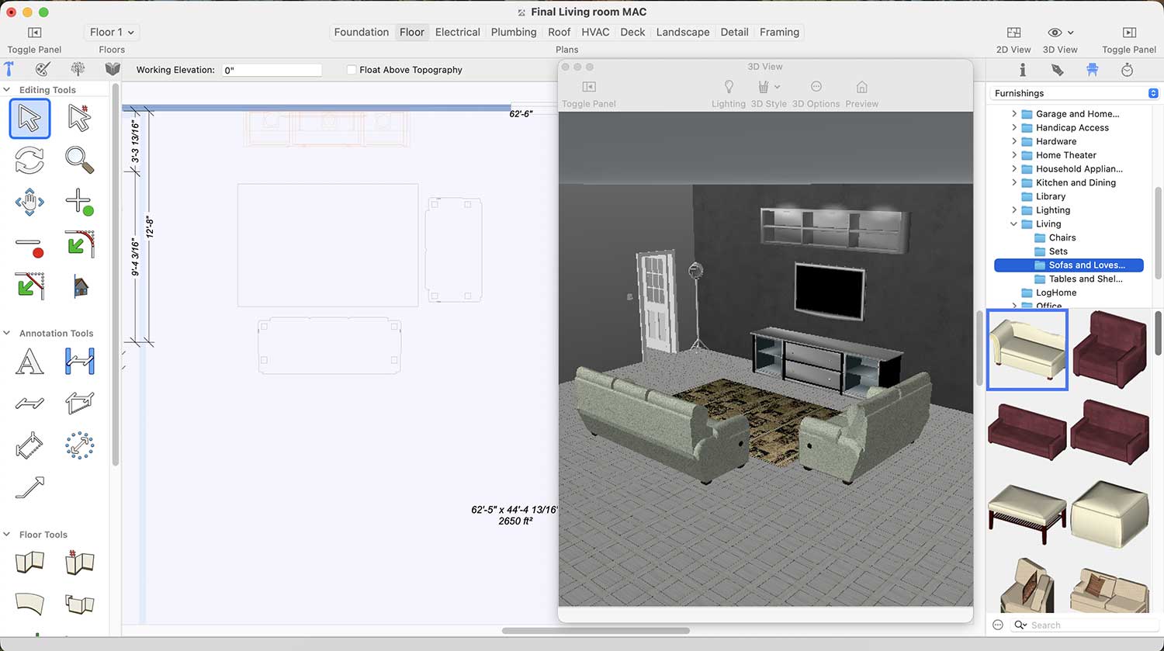Click the horizontal scrollbar under the plan
The image size is (1164, 651).
[595, 631]
